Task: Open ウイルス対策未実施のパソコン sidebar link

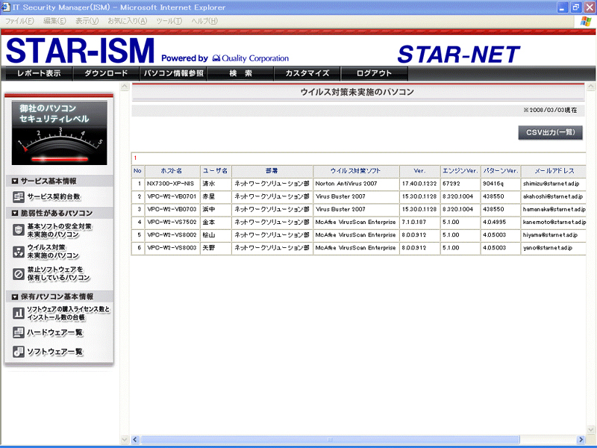Action: (53, 252)
